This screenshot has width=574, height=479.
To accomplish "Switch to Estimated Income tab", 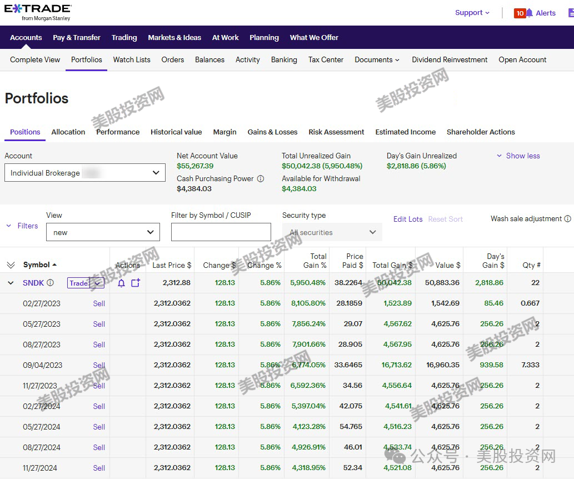I will 405,132.
